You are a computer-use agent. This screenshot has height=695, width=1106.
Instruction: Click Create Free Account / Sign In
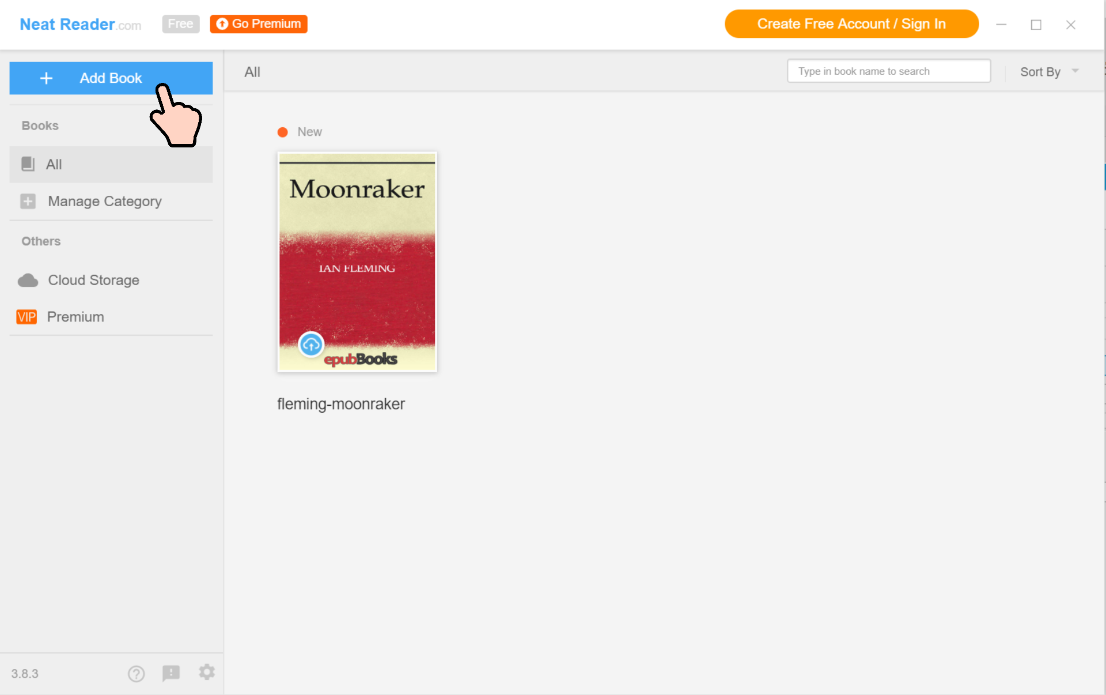851,24
